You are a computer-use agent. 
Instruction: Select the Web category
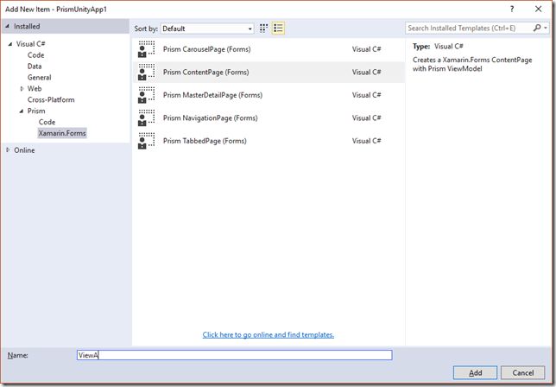click(35, 89)
